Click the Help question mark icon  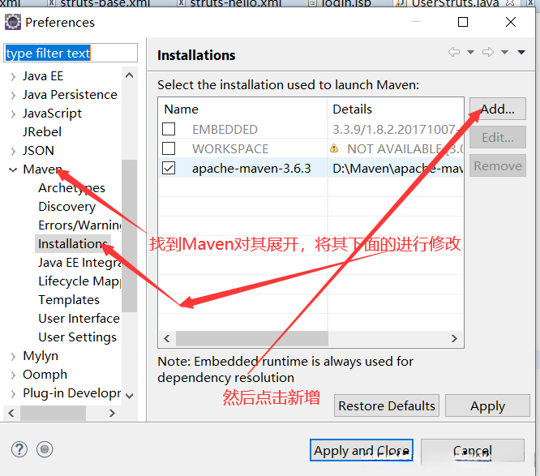click(x=19, y=449)
